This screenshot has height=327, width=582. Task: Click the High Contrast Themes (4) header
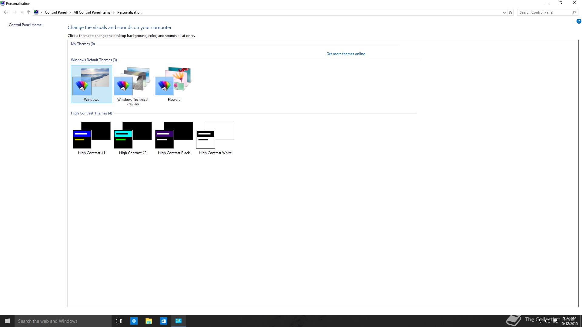pyautogui.click(x=92, y=113)
